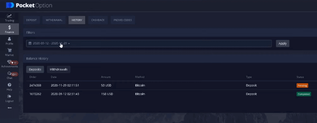Click the Amount column header
The height and width of the screenshot is (123, 317).
tap(106, 77)
